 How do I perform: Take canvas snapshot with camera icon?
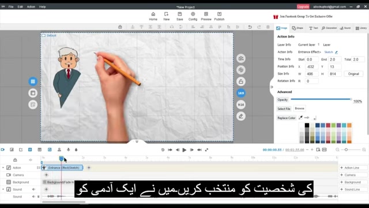pyautogui.click(x=241, y=58)
